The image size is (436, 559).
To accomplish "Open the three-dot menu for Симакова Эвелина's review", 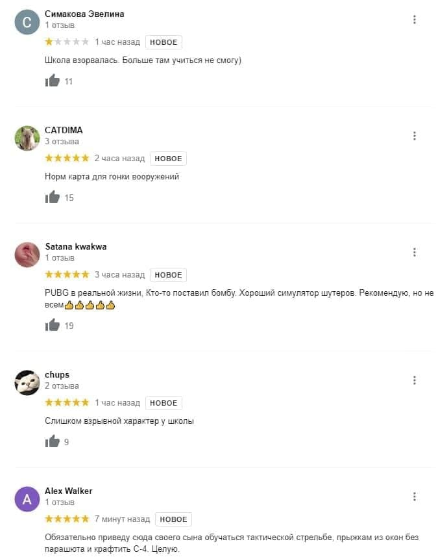I will point(415,19).
